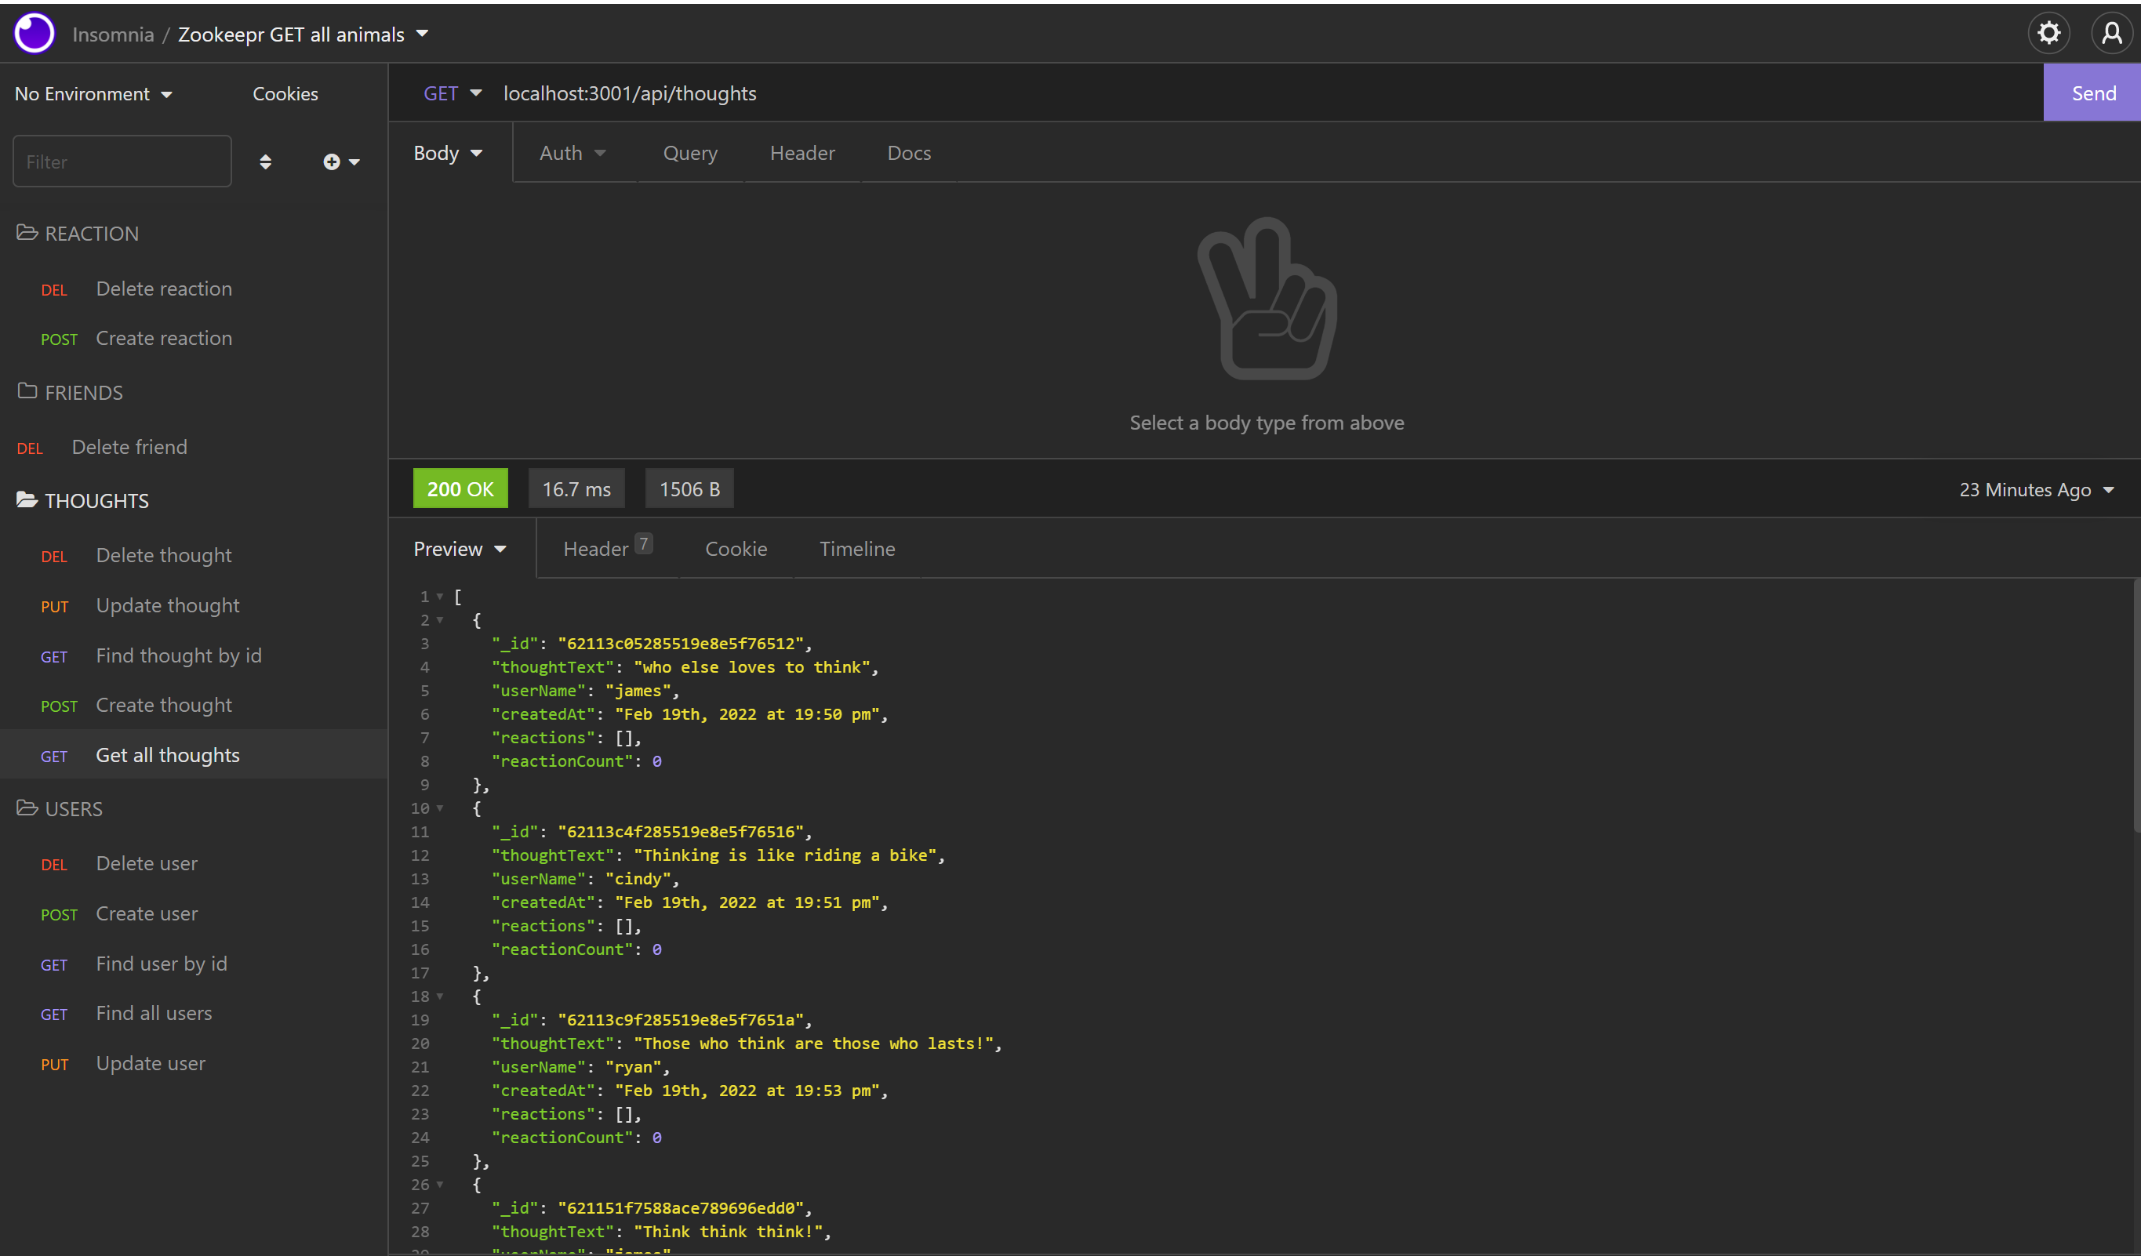The width and height of the screenshot is (2141, 1256).
Task: Collapse the USERS folder
Action: tap(60, 808)
